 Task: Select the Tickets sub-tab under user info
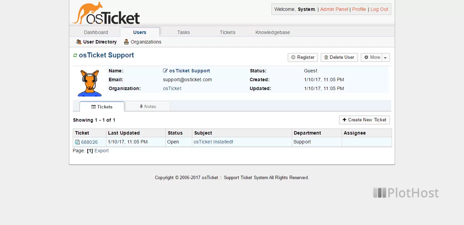(102, 107)
